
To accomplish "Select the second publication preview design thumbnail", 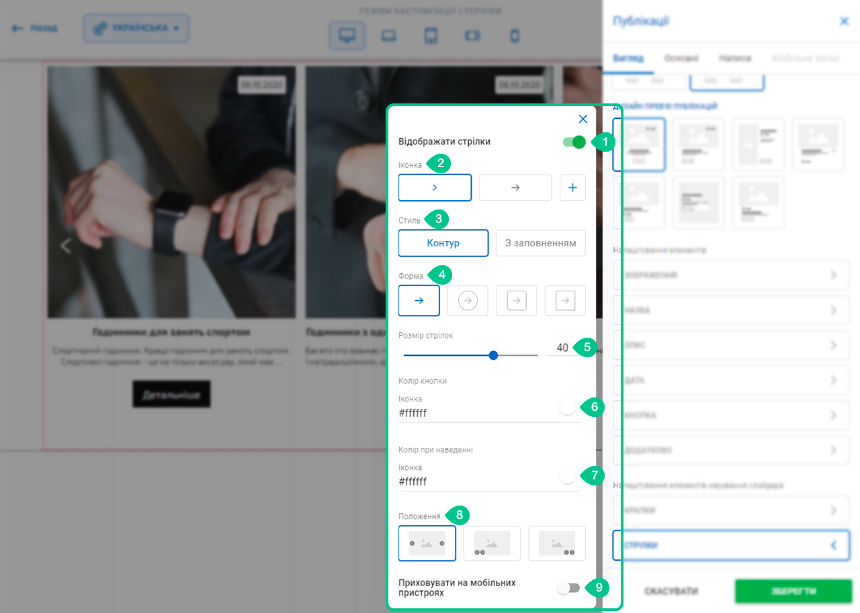I will pyautogui.click(x=699, y=144).
